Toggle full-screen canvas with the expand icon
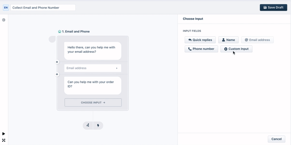This screenshot has width=291, height=145. pyautogui.click(x=4, y=140)
